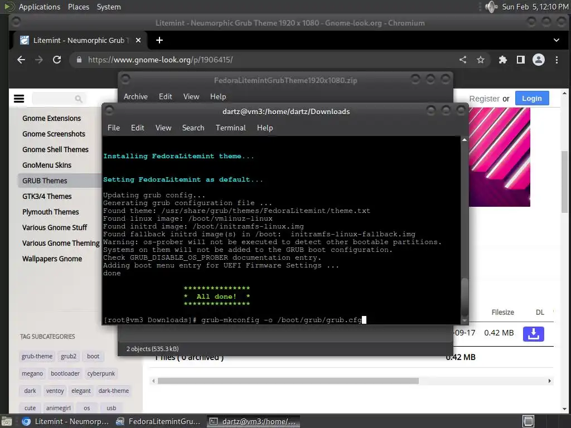Open View menu in archive manager
The image size is (571, 428).
point(191,96)
